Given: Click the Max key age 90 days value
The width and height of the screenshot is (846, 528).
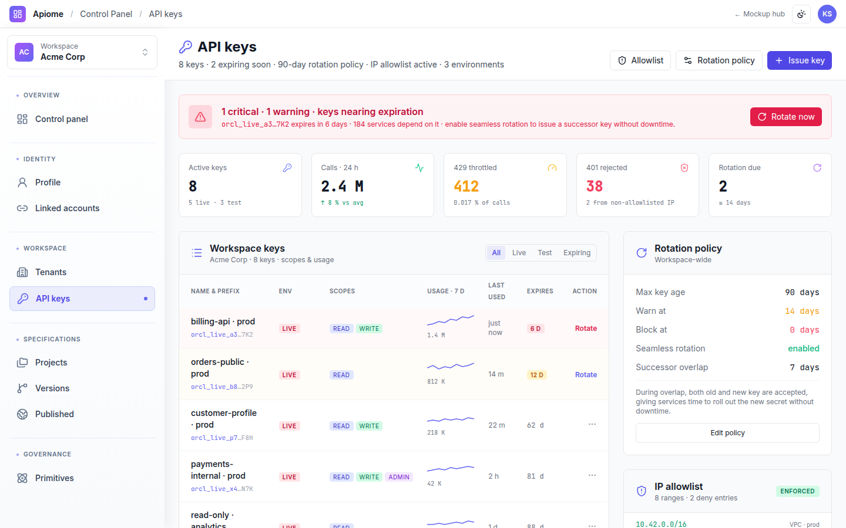Looking at the screenshot, I should [802, 292].
